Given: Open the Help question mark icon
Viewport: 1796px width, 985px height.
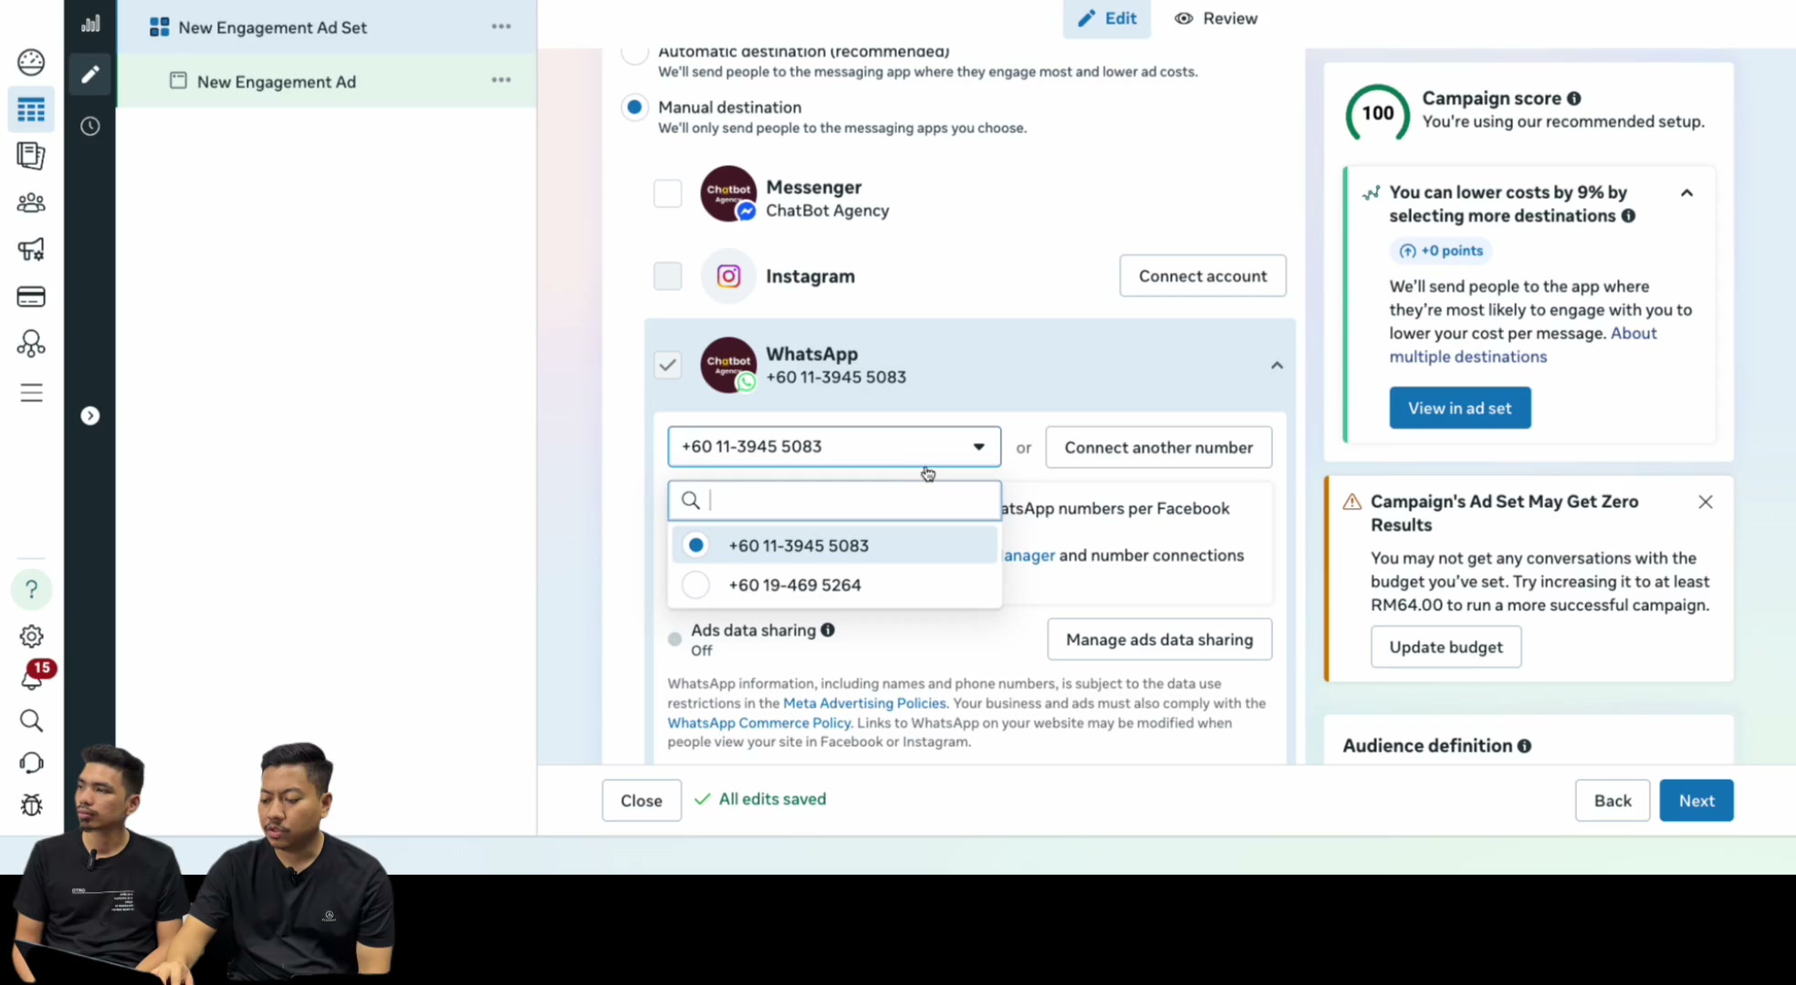Looking at the screenshot, I should [x=31, y=589].
